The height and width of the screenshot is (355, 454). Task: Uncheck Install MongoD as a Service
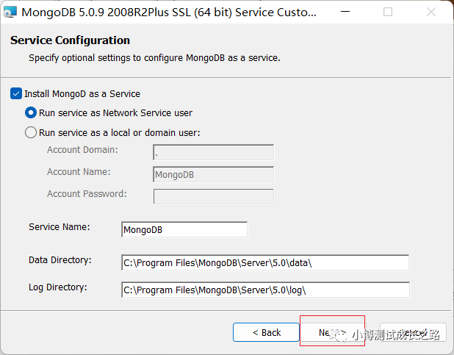16,93
